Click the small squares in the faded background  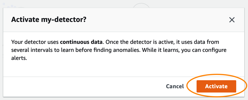pyautogui.click(x=9, y=5)
